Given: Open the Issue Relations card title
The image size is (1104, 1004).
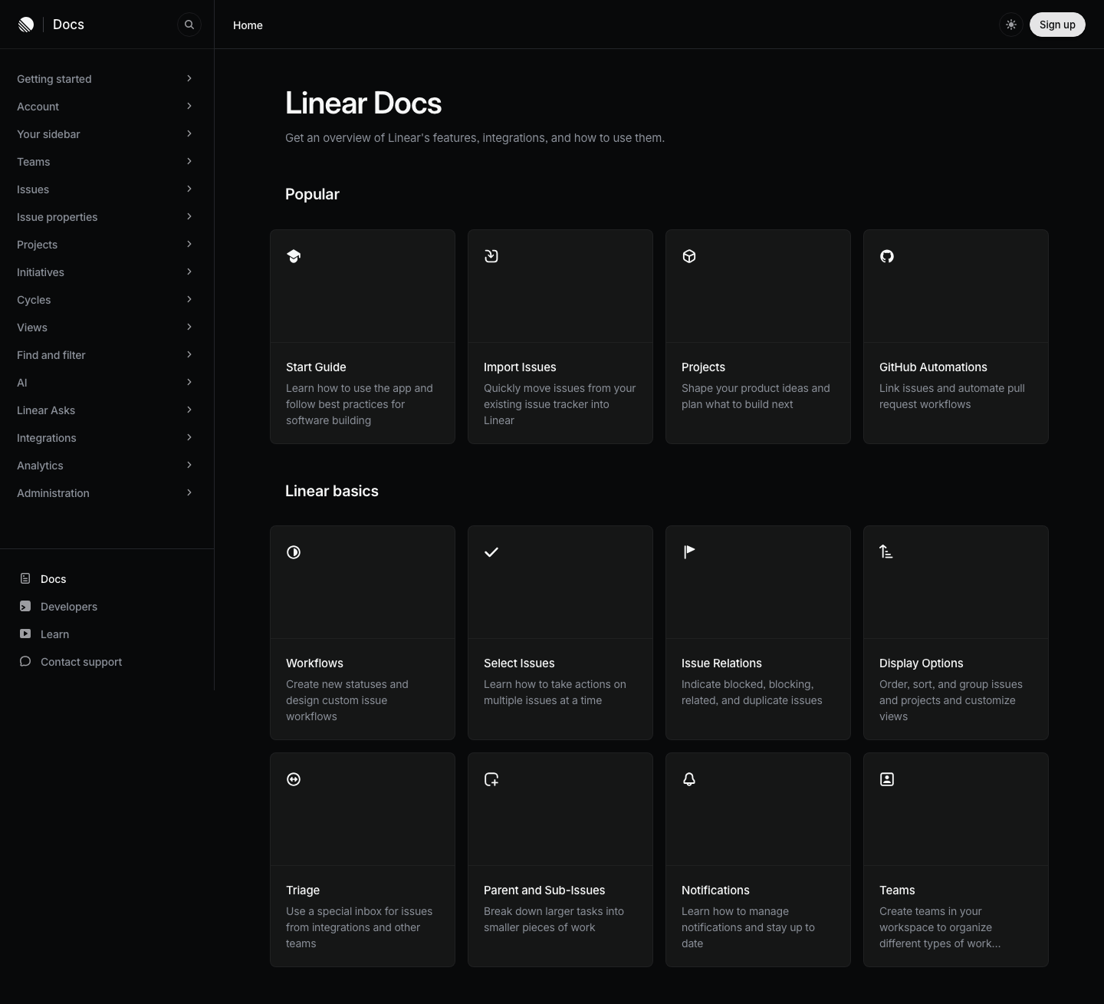Looking at the screenshot, I should click(x=721, y=663).
